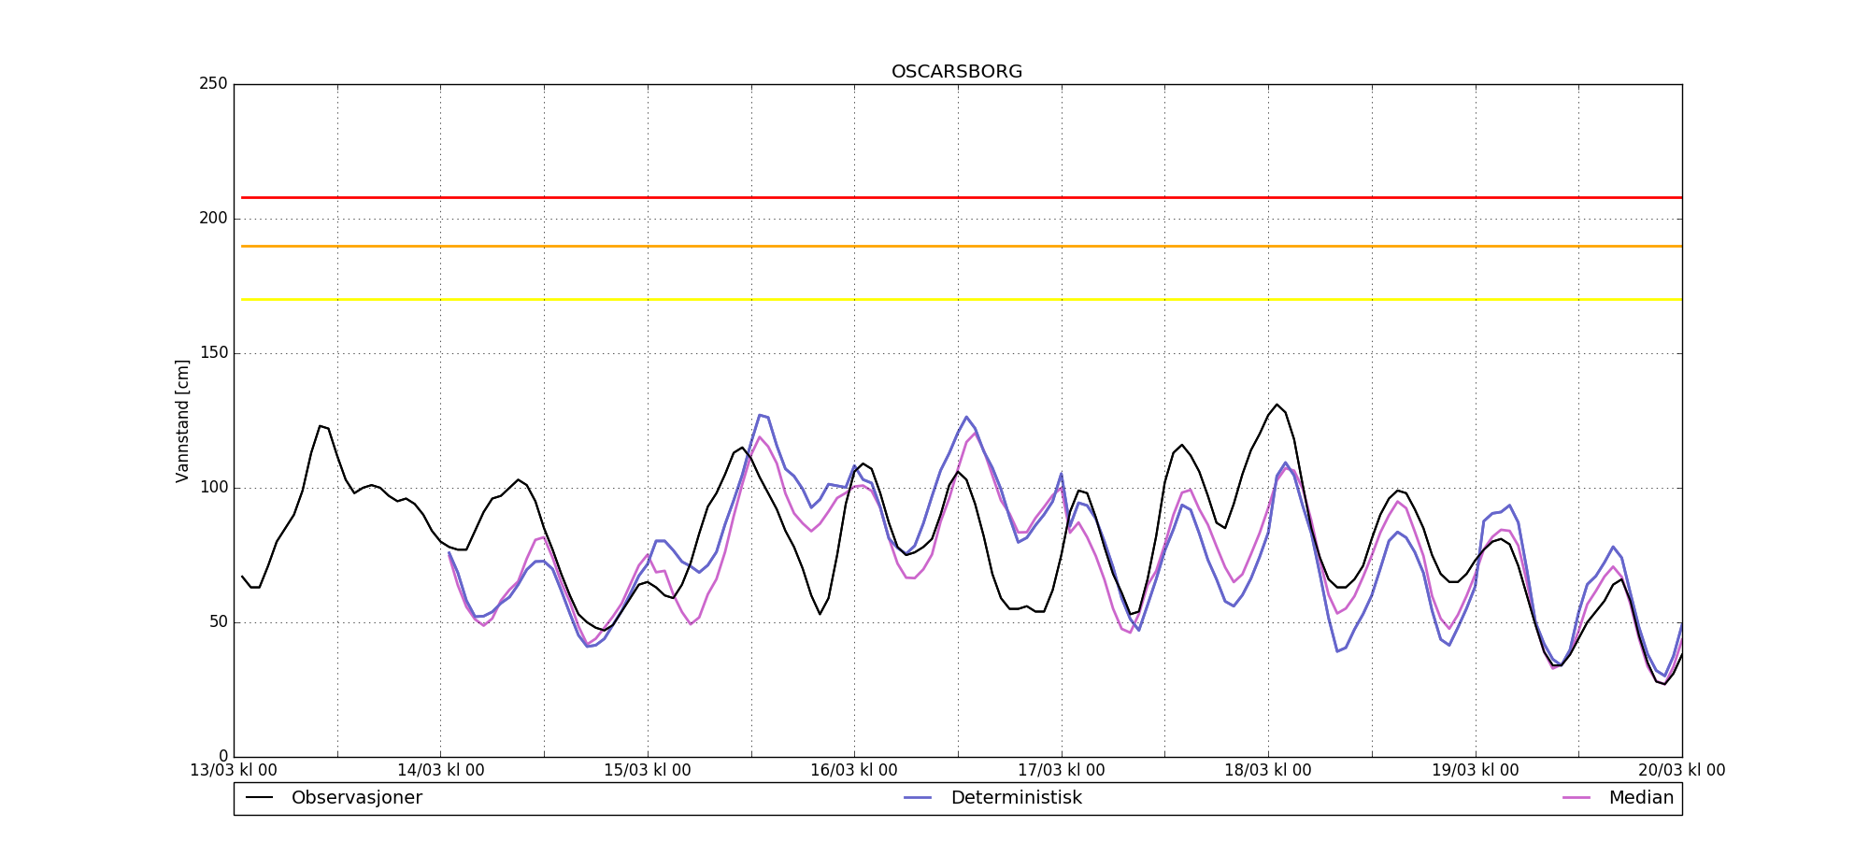
Task: Click the 19/03 kl 00 x-axis label
Action: [x=1476, y=770]
